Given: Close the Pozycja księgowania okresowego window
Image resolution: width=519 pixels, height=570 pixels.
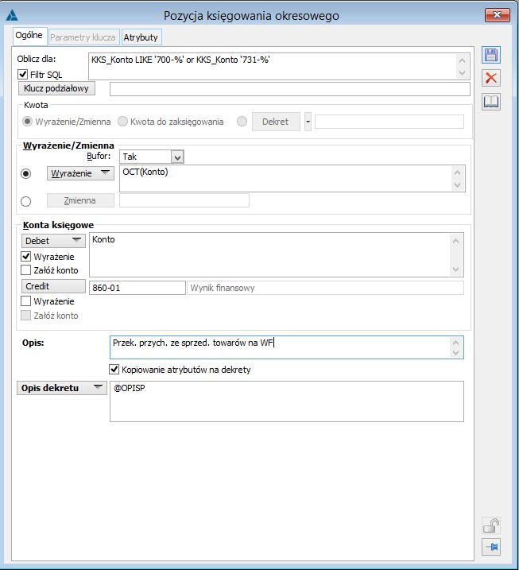Looking at the screenshot, I should (498, 14).
